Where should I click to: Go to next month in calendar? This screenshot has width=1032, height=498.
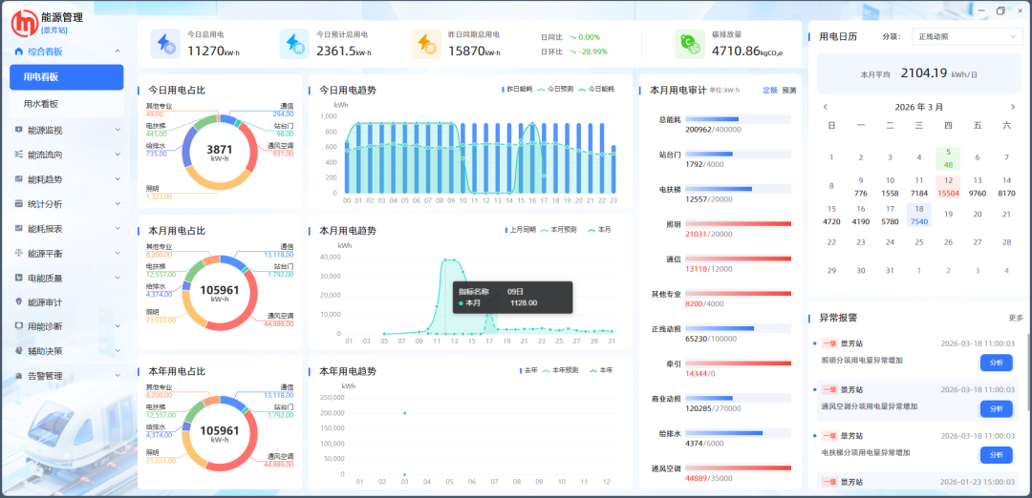[1013, 107]
